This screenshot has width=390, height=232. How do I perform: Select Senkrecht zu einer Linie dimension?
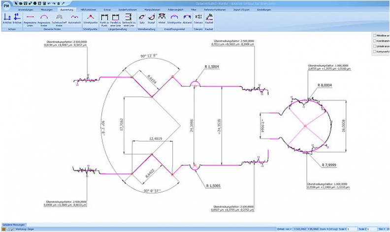click(x=129, y=20)
